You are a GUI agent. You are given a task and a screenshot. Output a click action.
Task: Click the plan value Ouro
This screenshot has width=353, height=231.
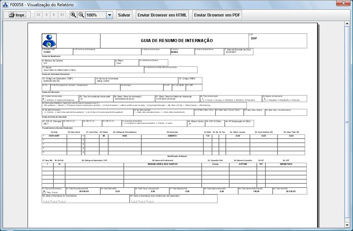(x=119, y=63)
